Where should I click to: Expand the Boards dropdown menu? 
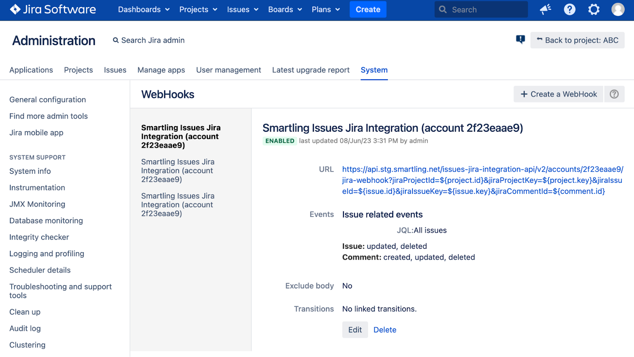(285, 10)
